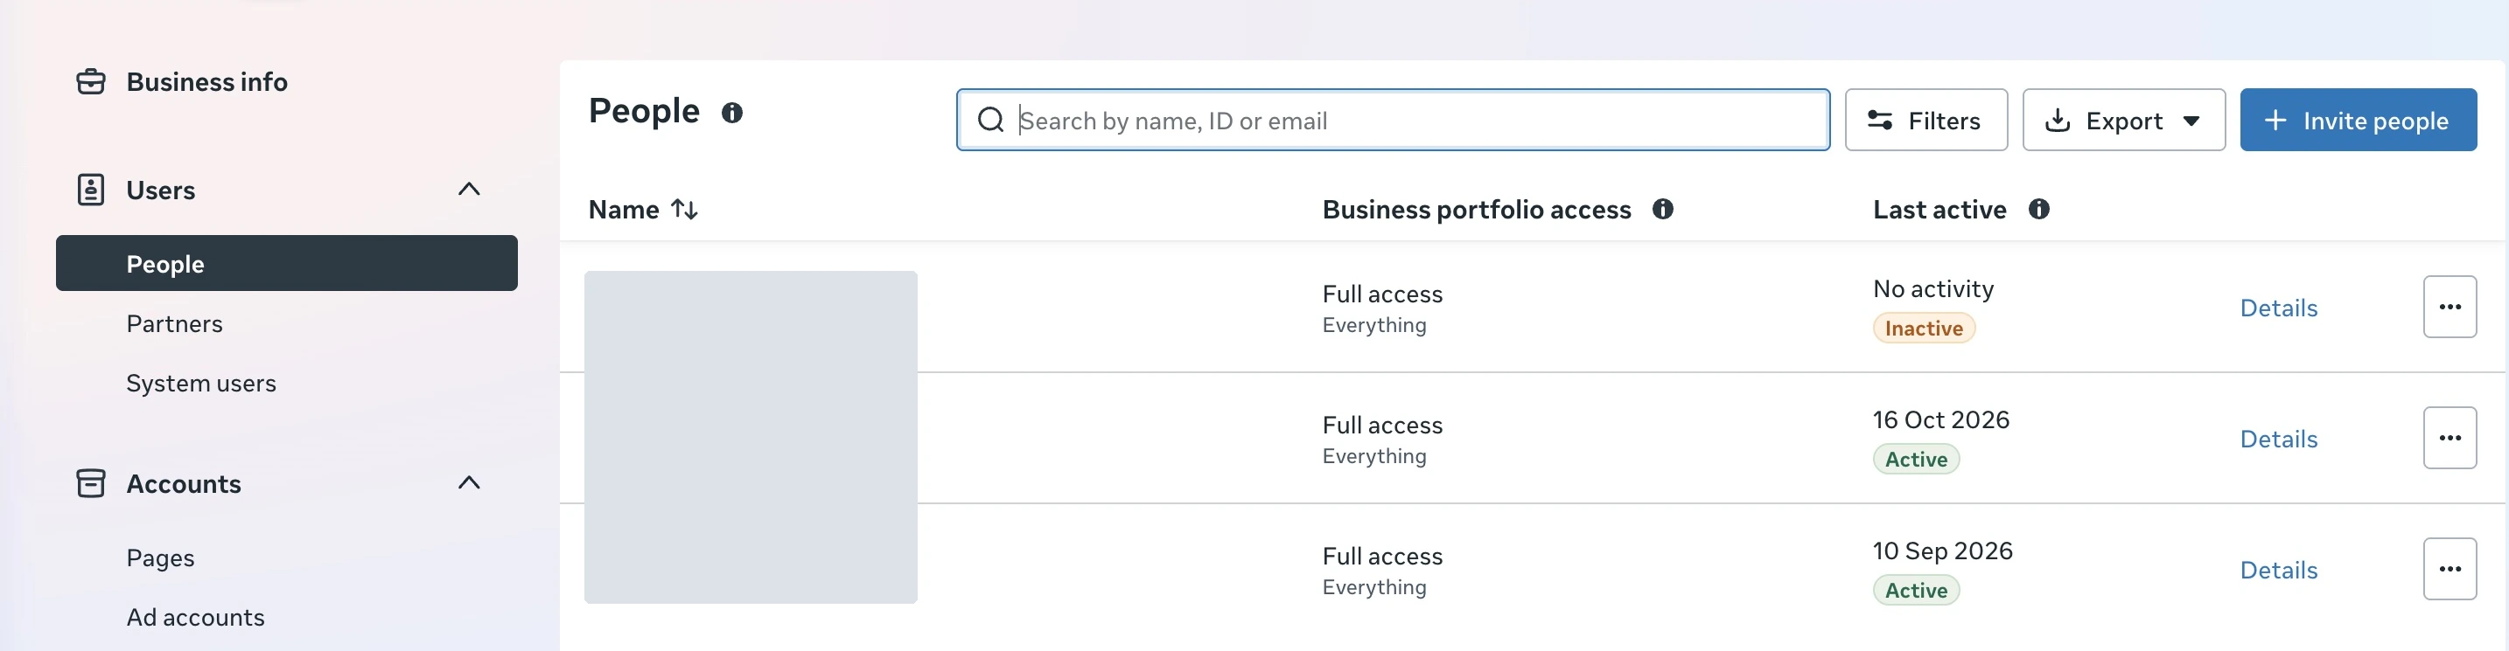The height and width of the screenshot is (651, 2509).
Task: Click Invite people button
Action: point(2358,120)
